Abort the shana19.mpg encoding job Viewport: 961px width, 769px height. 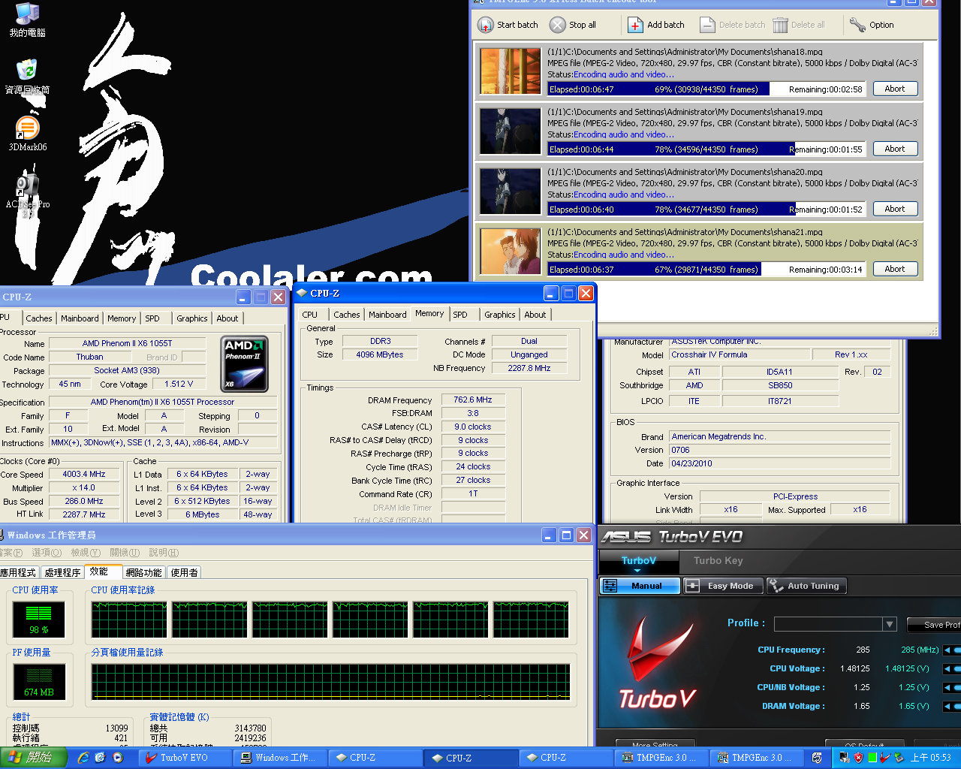(894, 149)
